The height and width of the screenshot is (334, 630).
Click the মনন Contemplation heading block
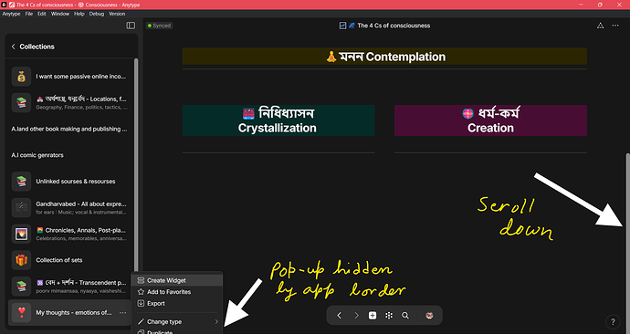384,57
